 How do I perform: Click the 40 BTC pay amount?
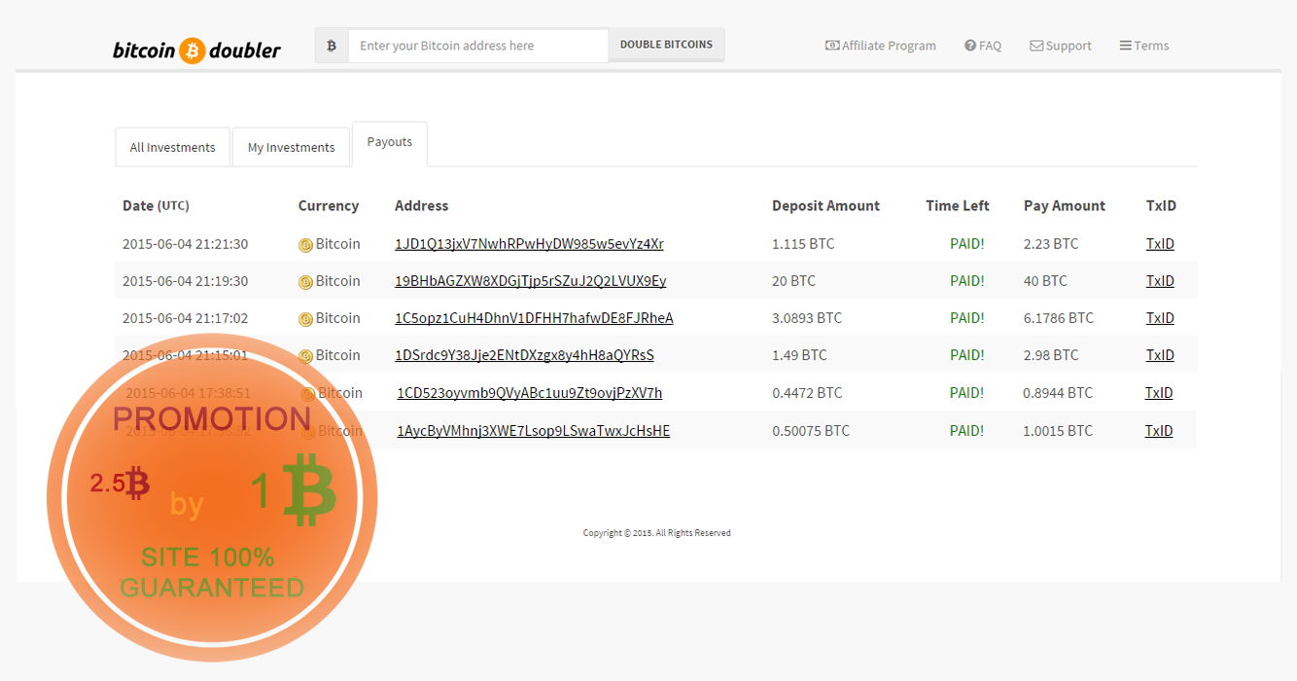(x=1045, y=281)
